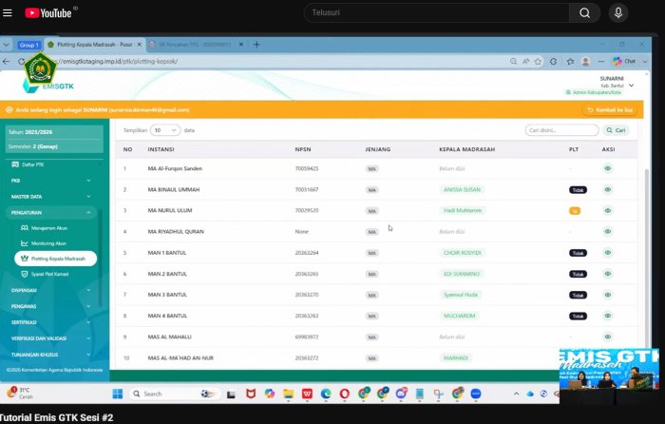View details for MA Al-Furqon Sanden
Viewport: 665px width, 424px height.
coord(608,168)
